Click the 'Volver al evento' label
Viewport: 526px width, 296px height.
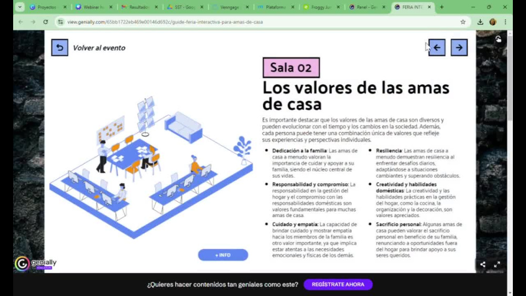click(99, 48)
